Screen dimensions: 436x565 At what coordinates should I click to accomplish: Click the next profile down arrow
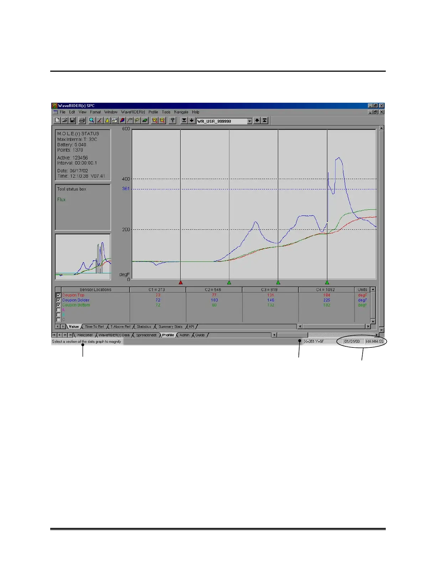[192, 121]
